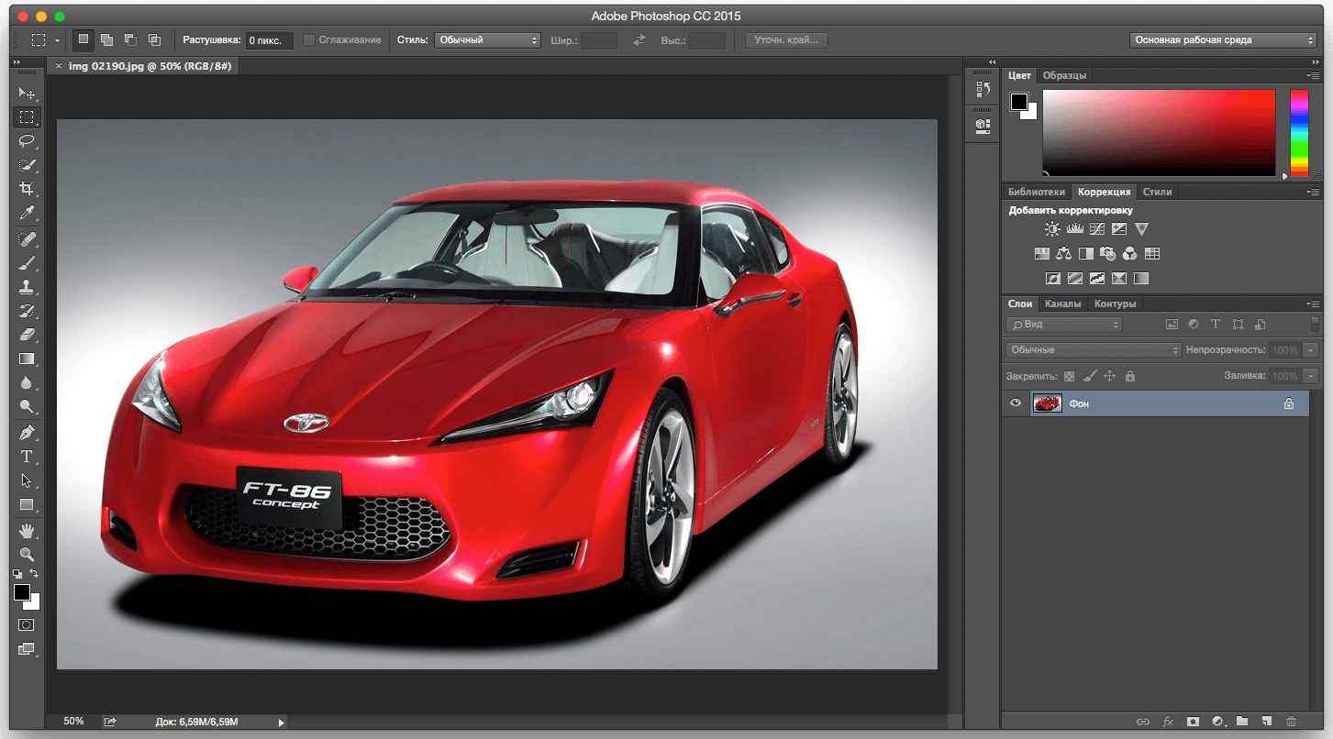The image size is (1333, 739).
Task: Open the History panel icon
Action: (983, 89)
